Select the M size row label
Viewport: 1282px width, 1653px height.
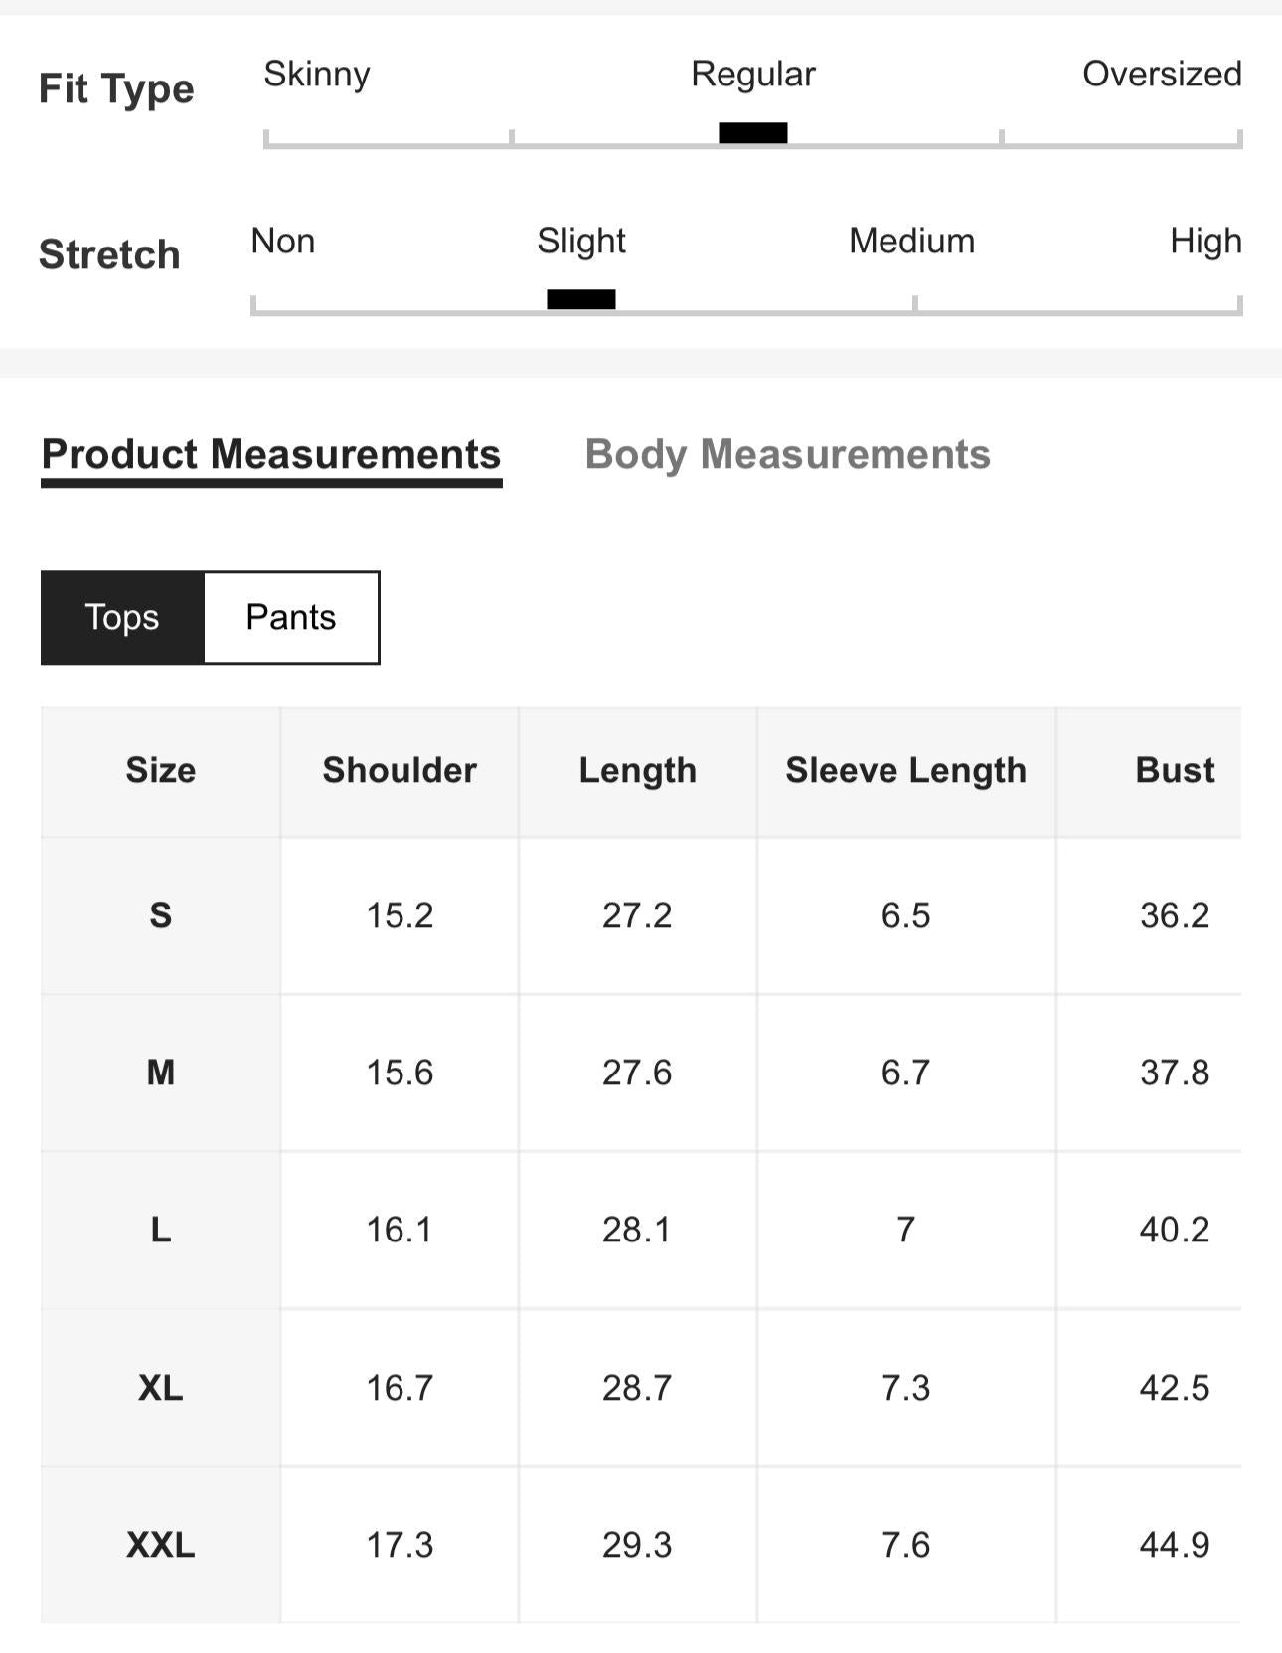point(161,1073)
